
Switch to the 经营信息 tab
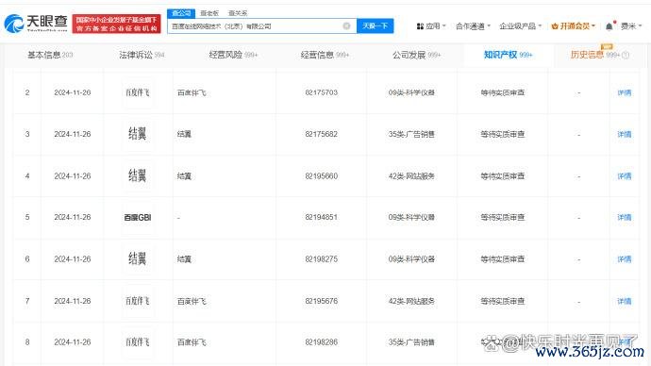325,55
